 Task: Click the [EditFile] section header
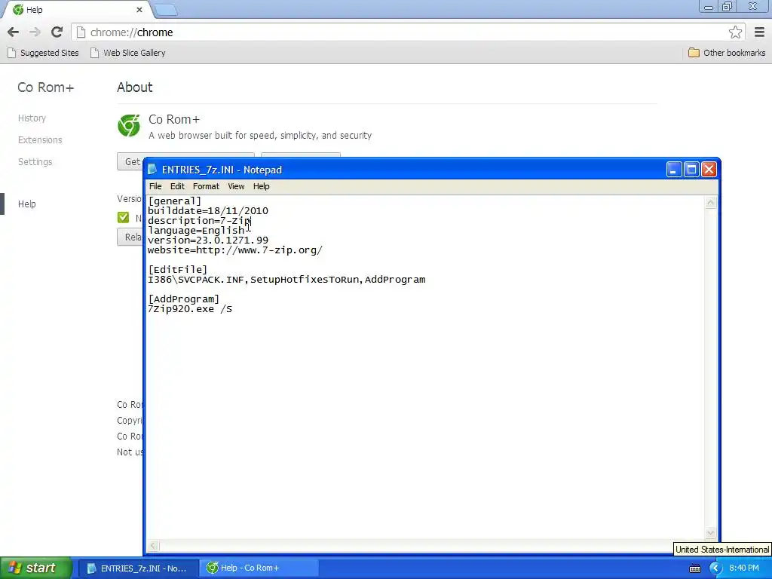click(178, 270)
